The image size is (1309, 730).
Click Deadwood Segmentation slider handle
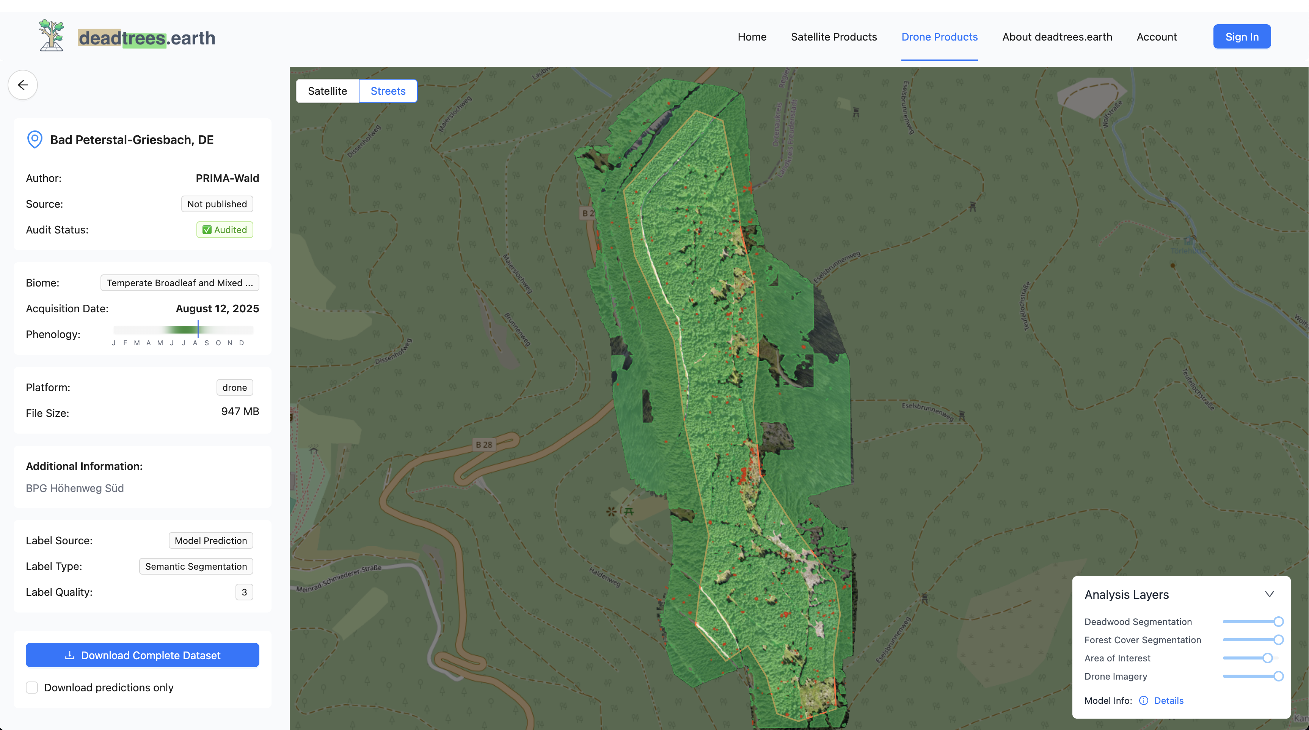pos(1279,621)
